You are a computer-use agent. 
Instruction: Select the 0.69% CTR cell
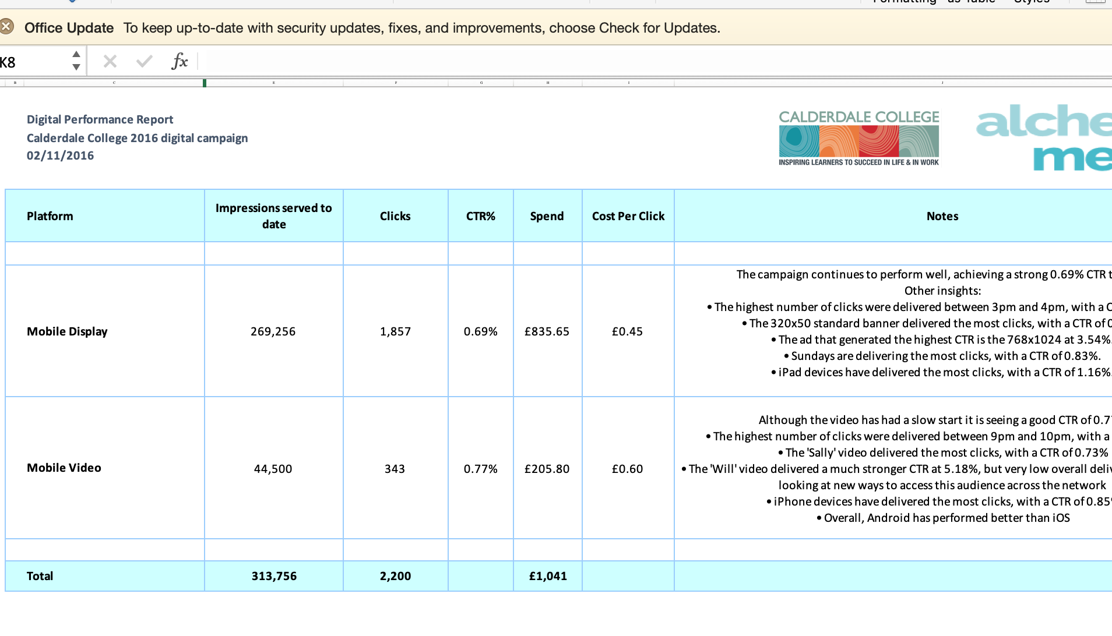pos(481,331)
